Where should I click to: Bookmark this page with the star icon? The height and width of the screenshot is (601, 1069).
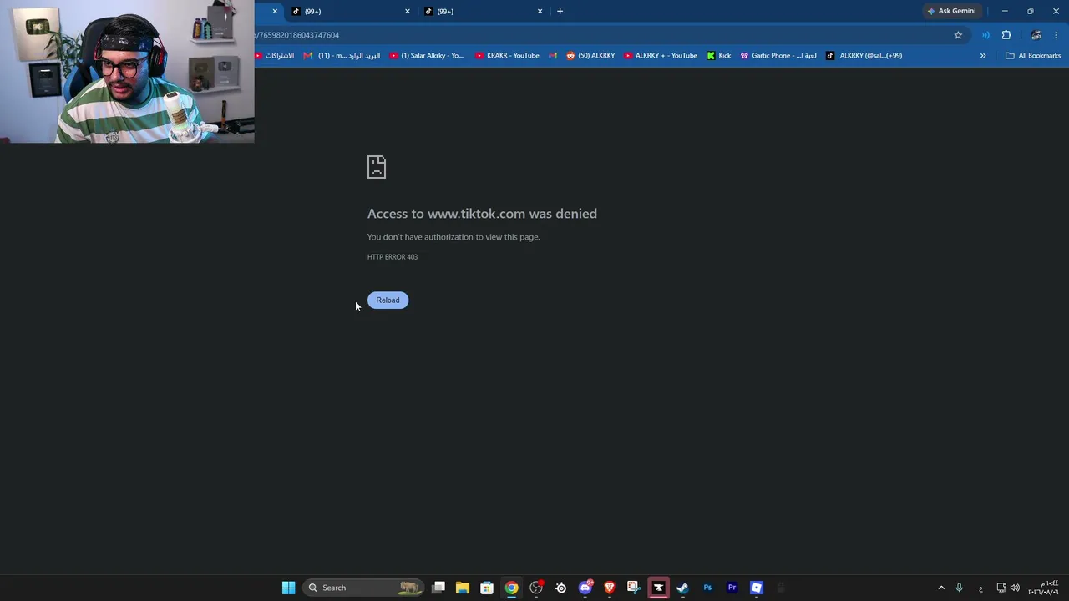(958, 35)
